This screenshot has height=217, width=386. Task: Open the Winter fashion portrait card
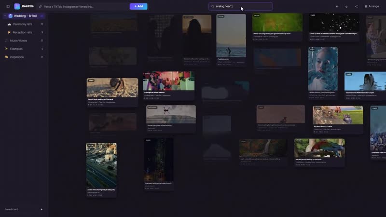(323, 73)
